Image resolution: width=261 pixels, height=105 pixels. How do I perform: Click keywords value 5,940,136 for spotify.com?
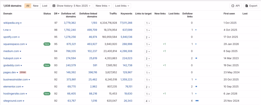(x=126, y=37)
